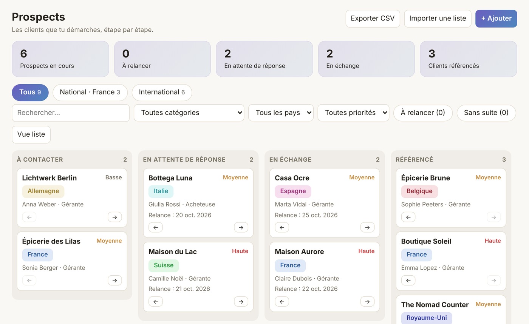Click the Suisse country tag

(x=164, y=265)
